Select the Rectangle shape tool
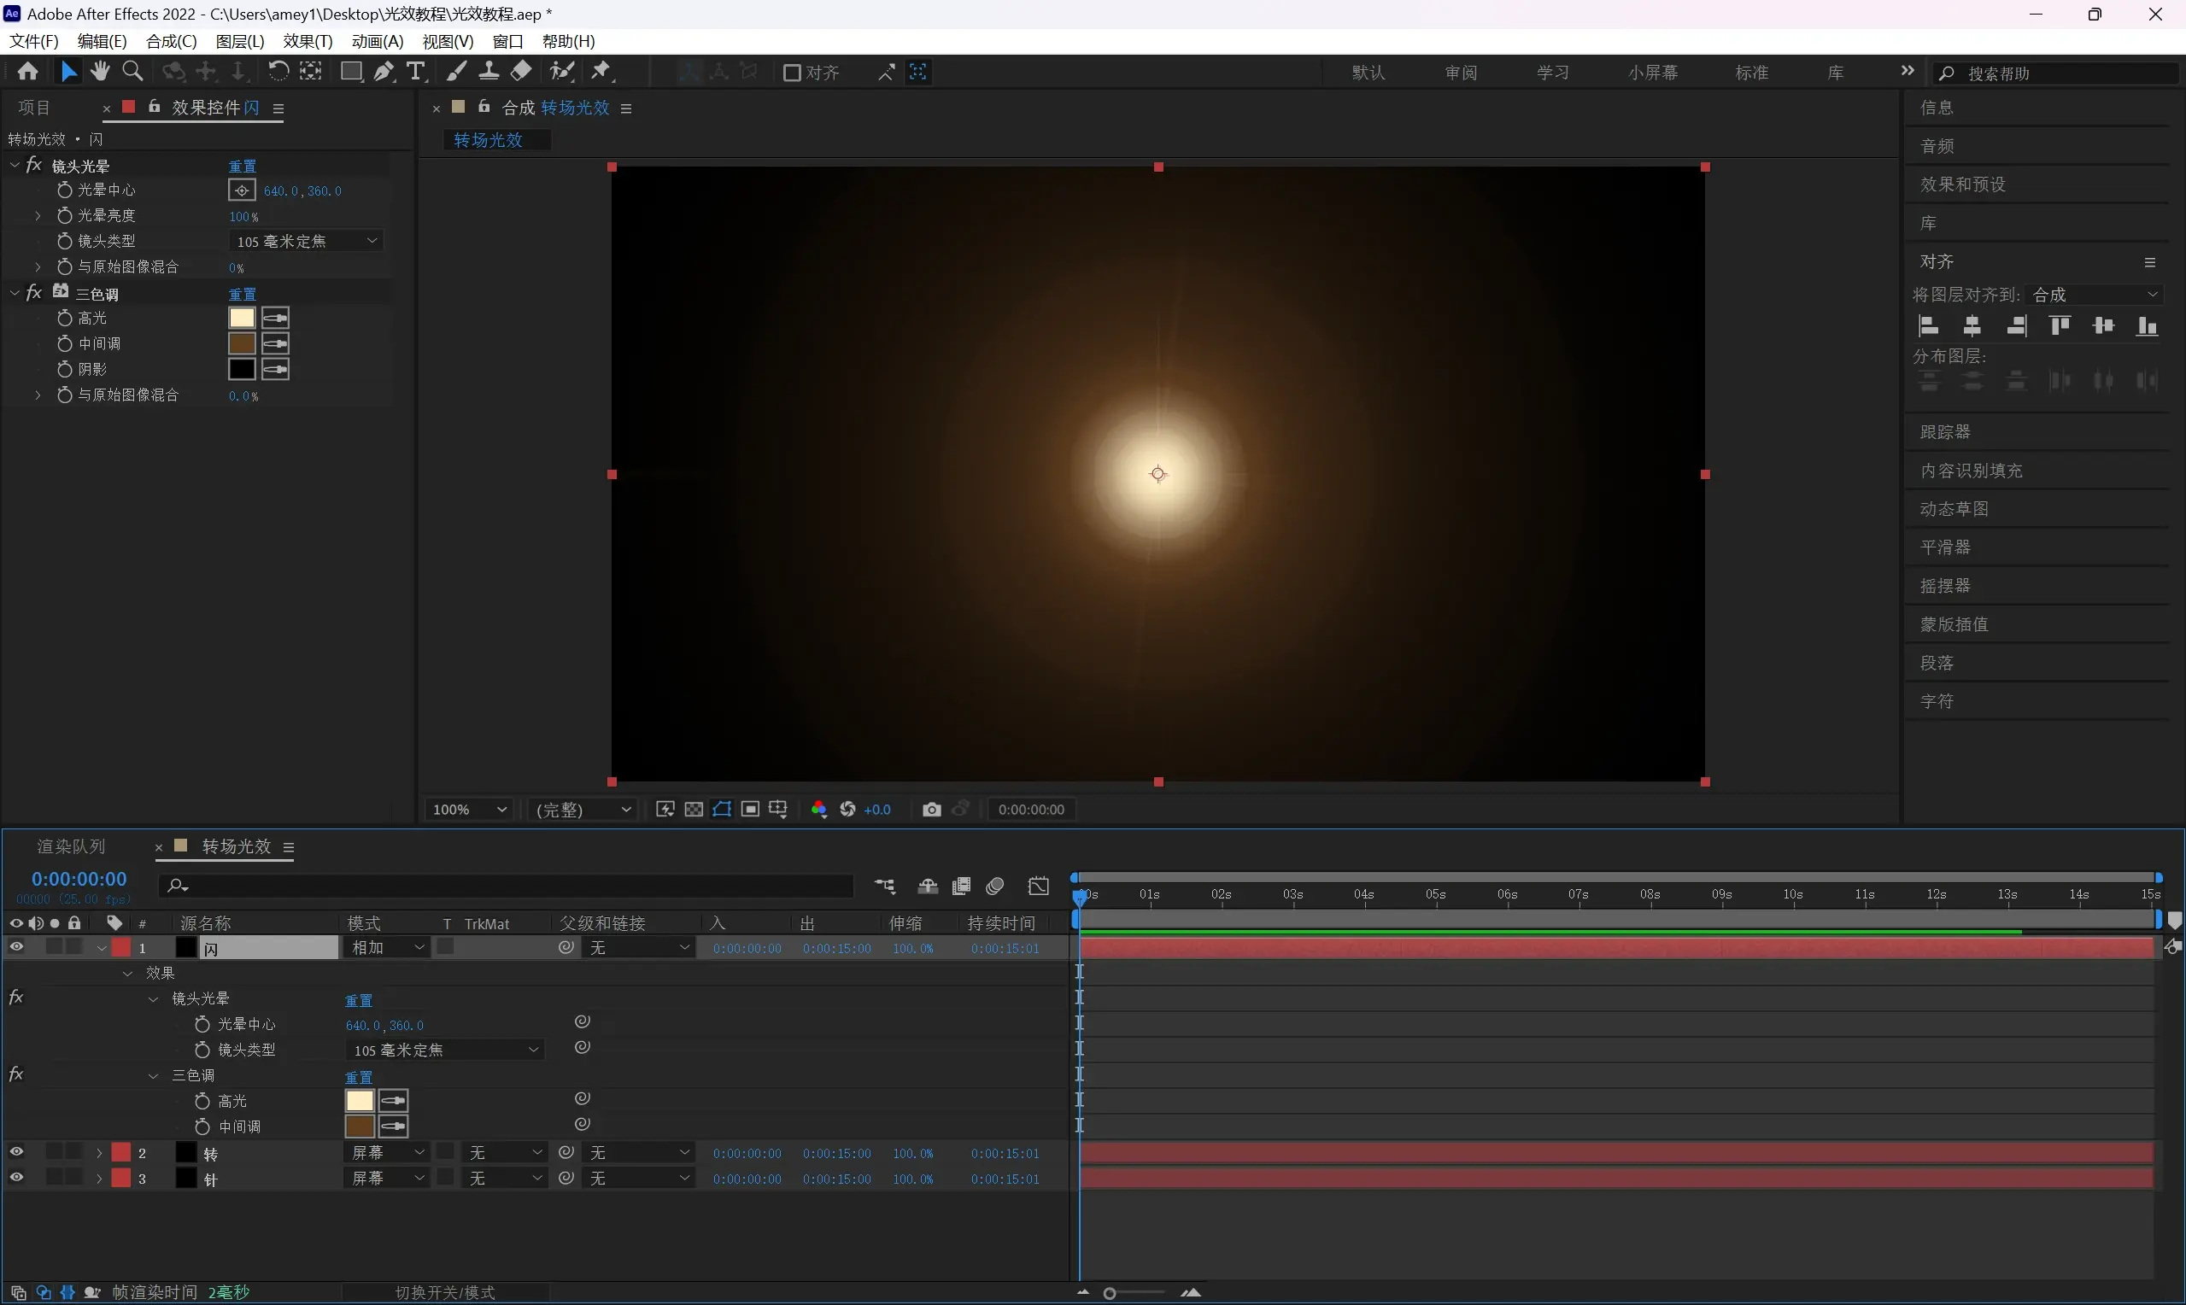2186x1305 pixels. click(351, 72)
